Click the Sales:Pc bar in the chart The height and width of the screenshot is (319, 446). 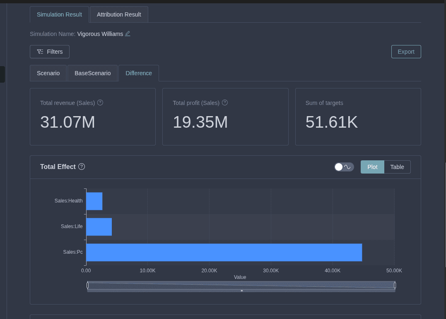click(x=224, y=252)
